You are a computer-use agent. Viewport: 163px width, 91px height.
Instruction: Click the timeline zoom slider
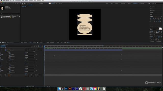click(47, 86)
